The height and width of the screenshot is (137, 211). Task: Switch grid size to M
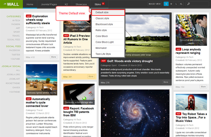tap(171, 4)
